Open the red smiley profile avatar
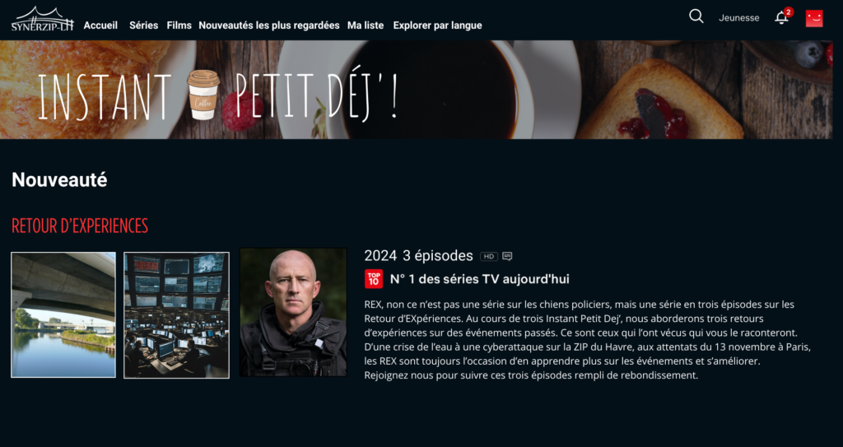 click(x=814, y=18)
